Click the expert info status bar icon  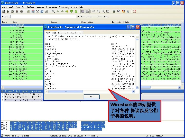coord(2,136)
